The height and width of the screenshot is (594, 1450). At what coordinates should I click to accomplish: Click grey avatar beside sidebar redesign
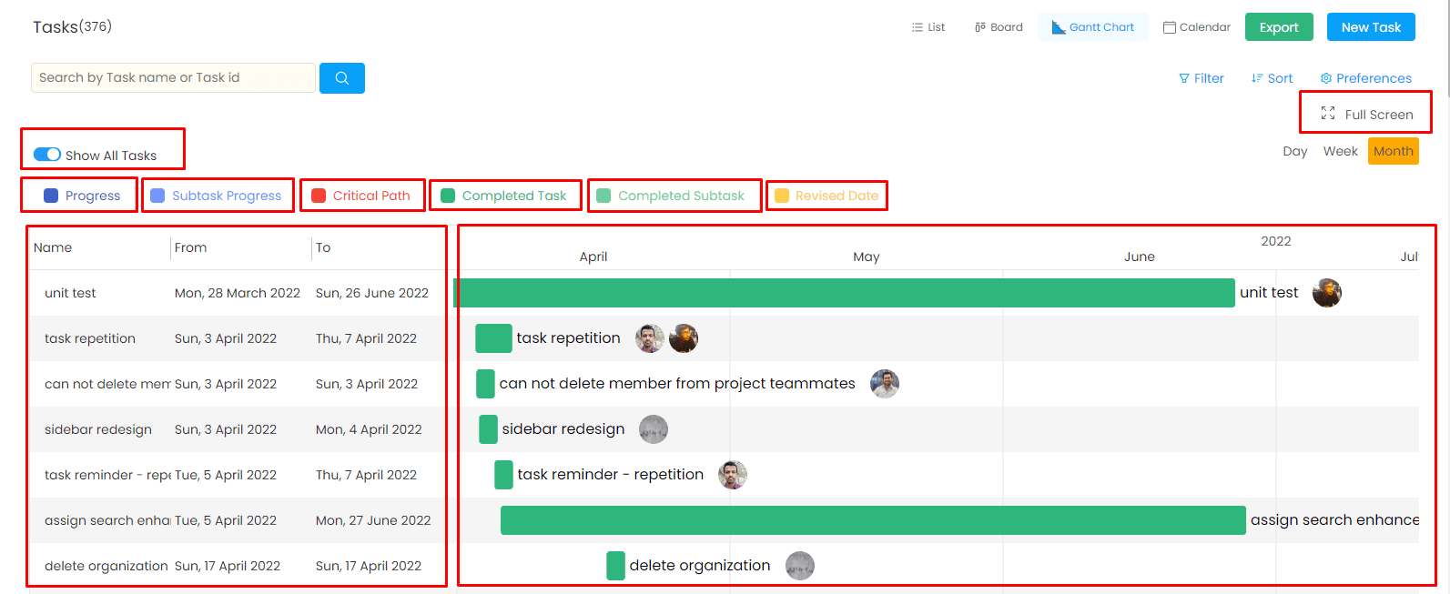(x=654, y=429)
